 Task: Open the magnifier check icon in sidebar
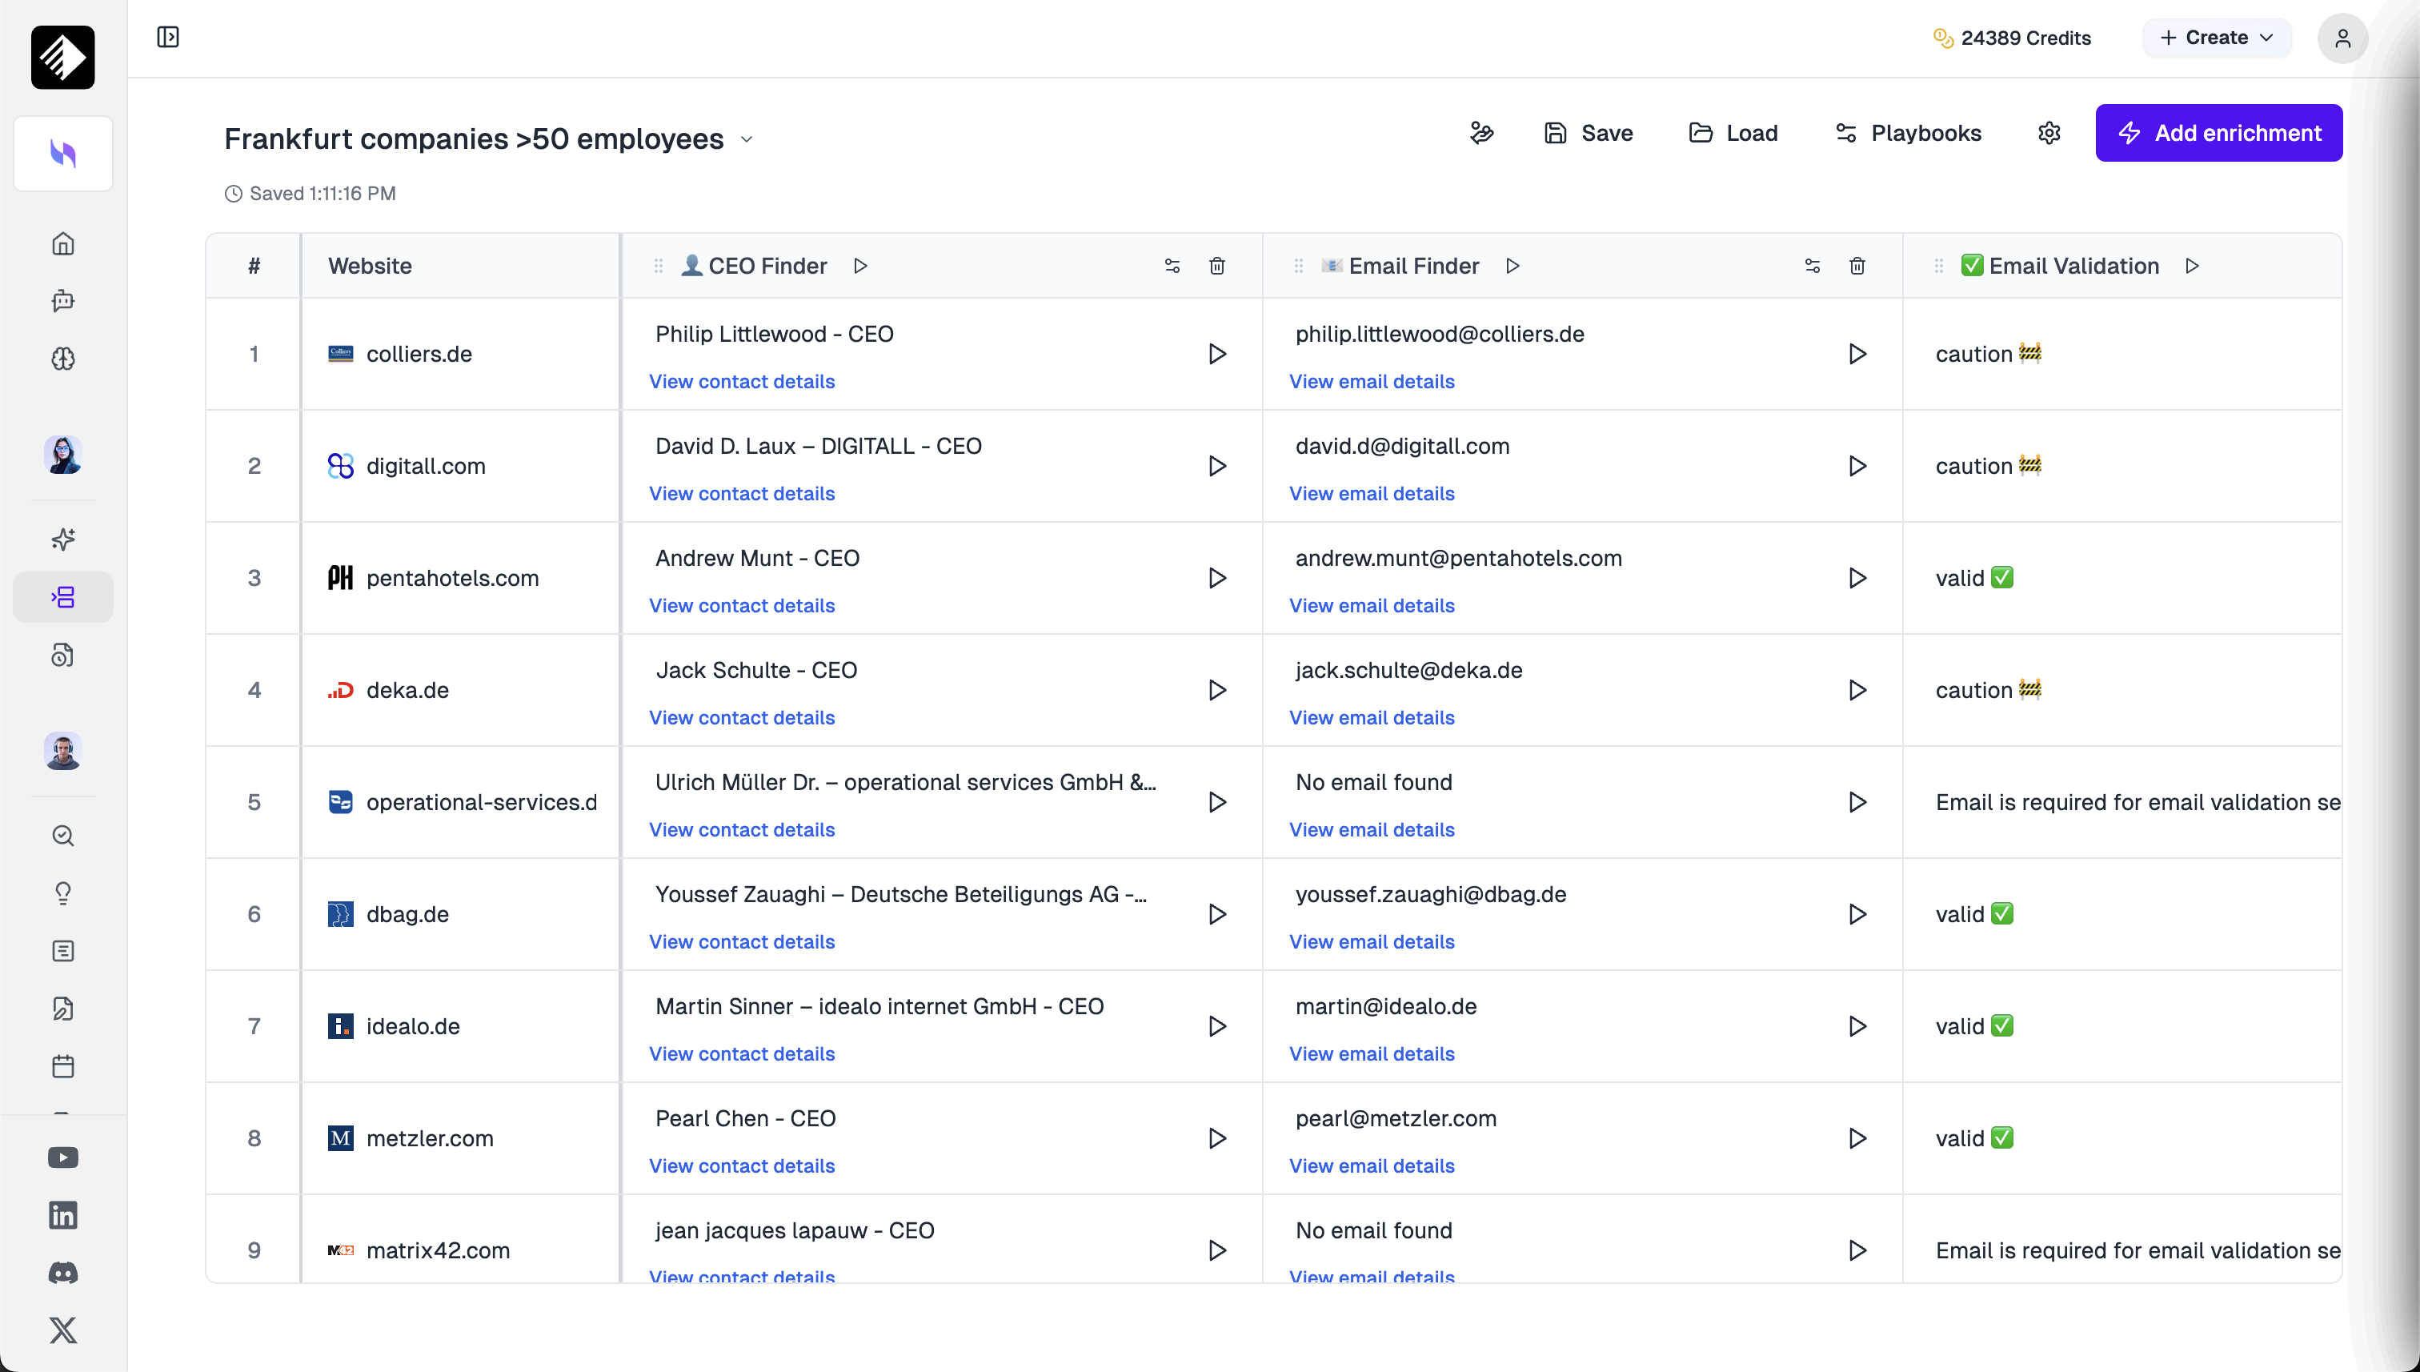pyautogui.click(x=63, y=836)
